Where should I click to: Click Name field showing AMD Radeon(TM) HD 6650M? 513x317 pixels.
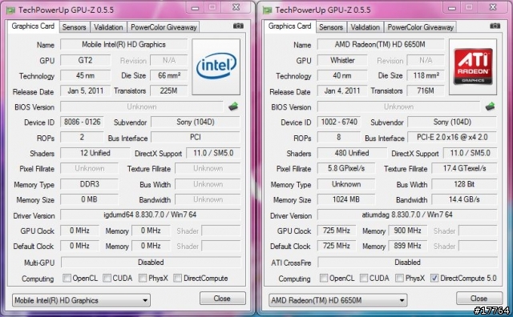[381, 45]
